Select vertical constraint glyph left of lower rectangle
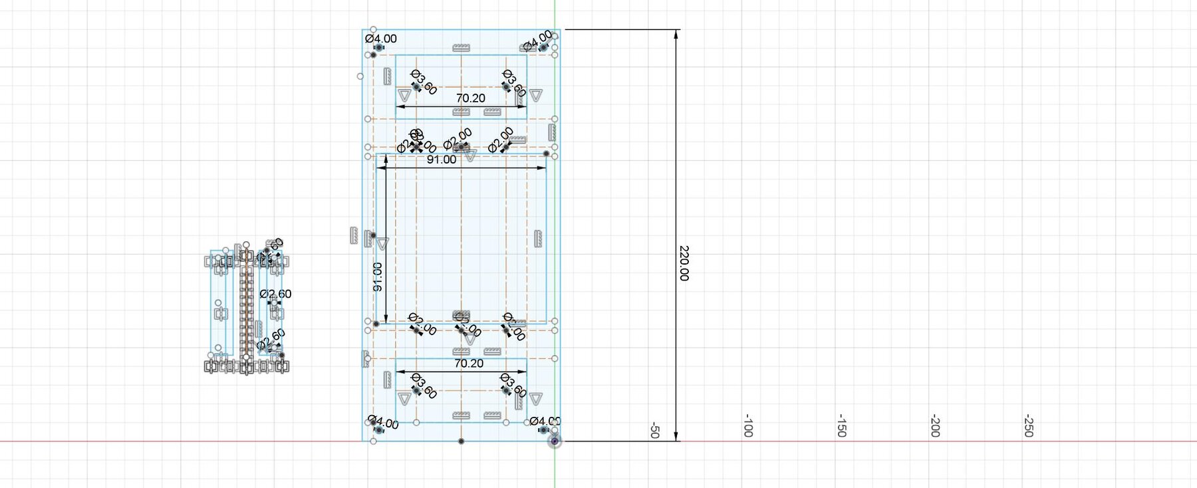The height and width of the screenshot is (488, 1197). (386, 382)
